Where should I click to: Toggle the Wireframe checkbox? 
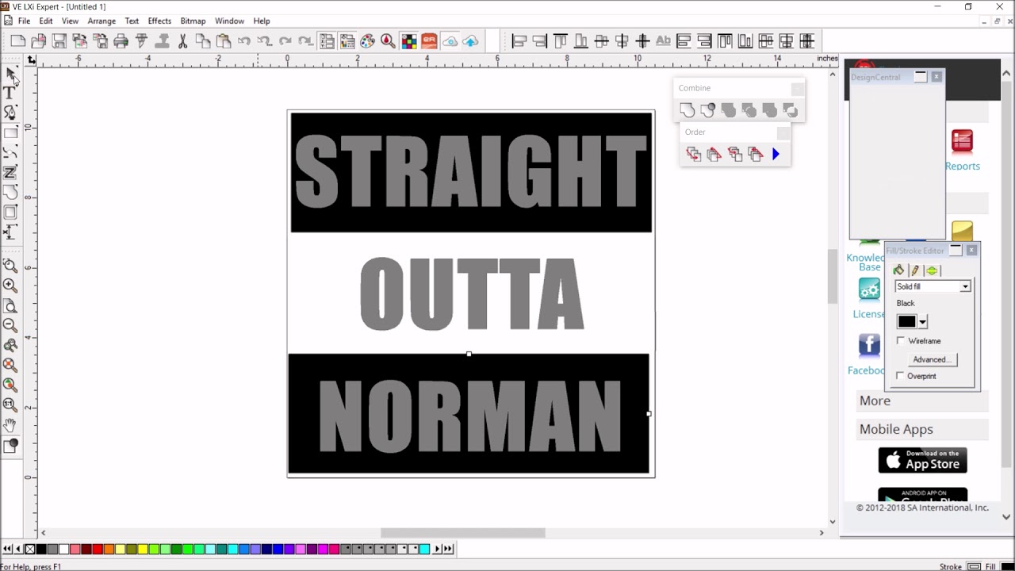click(x=901, y=341)
